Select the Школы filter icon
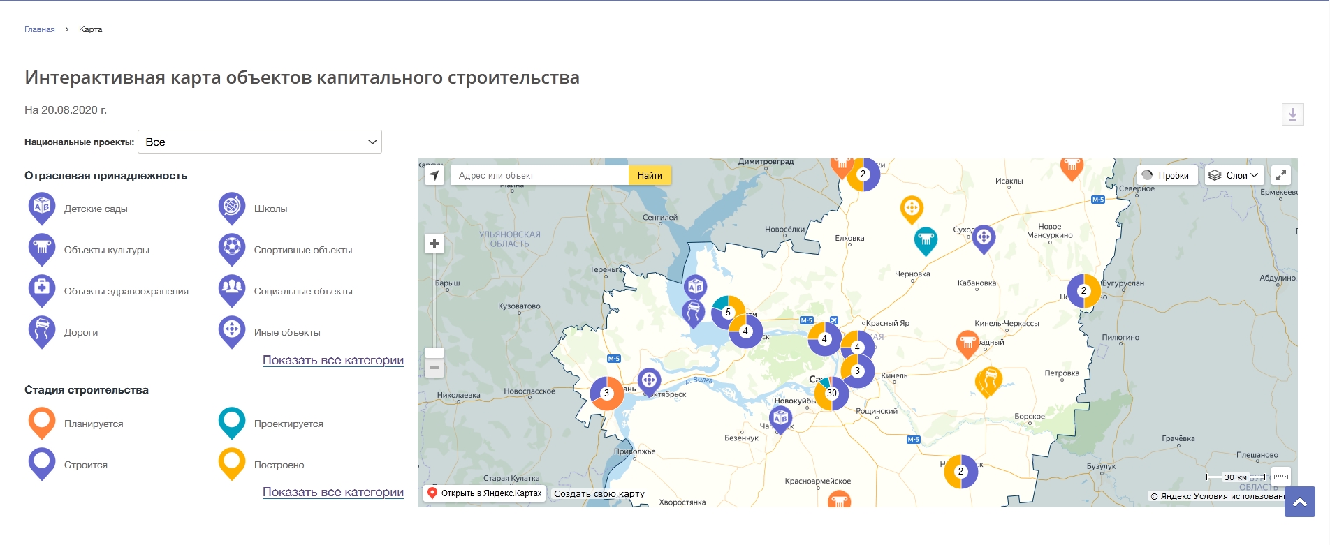The image size is (1330, 545). [232, 207]
